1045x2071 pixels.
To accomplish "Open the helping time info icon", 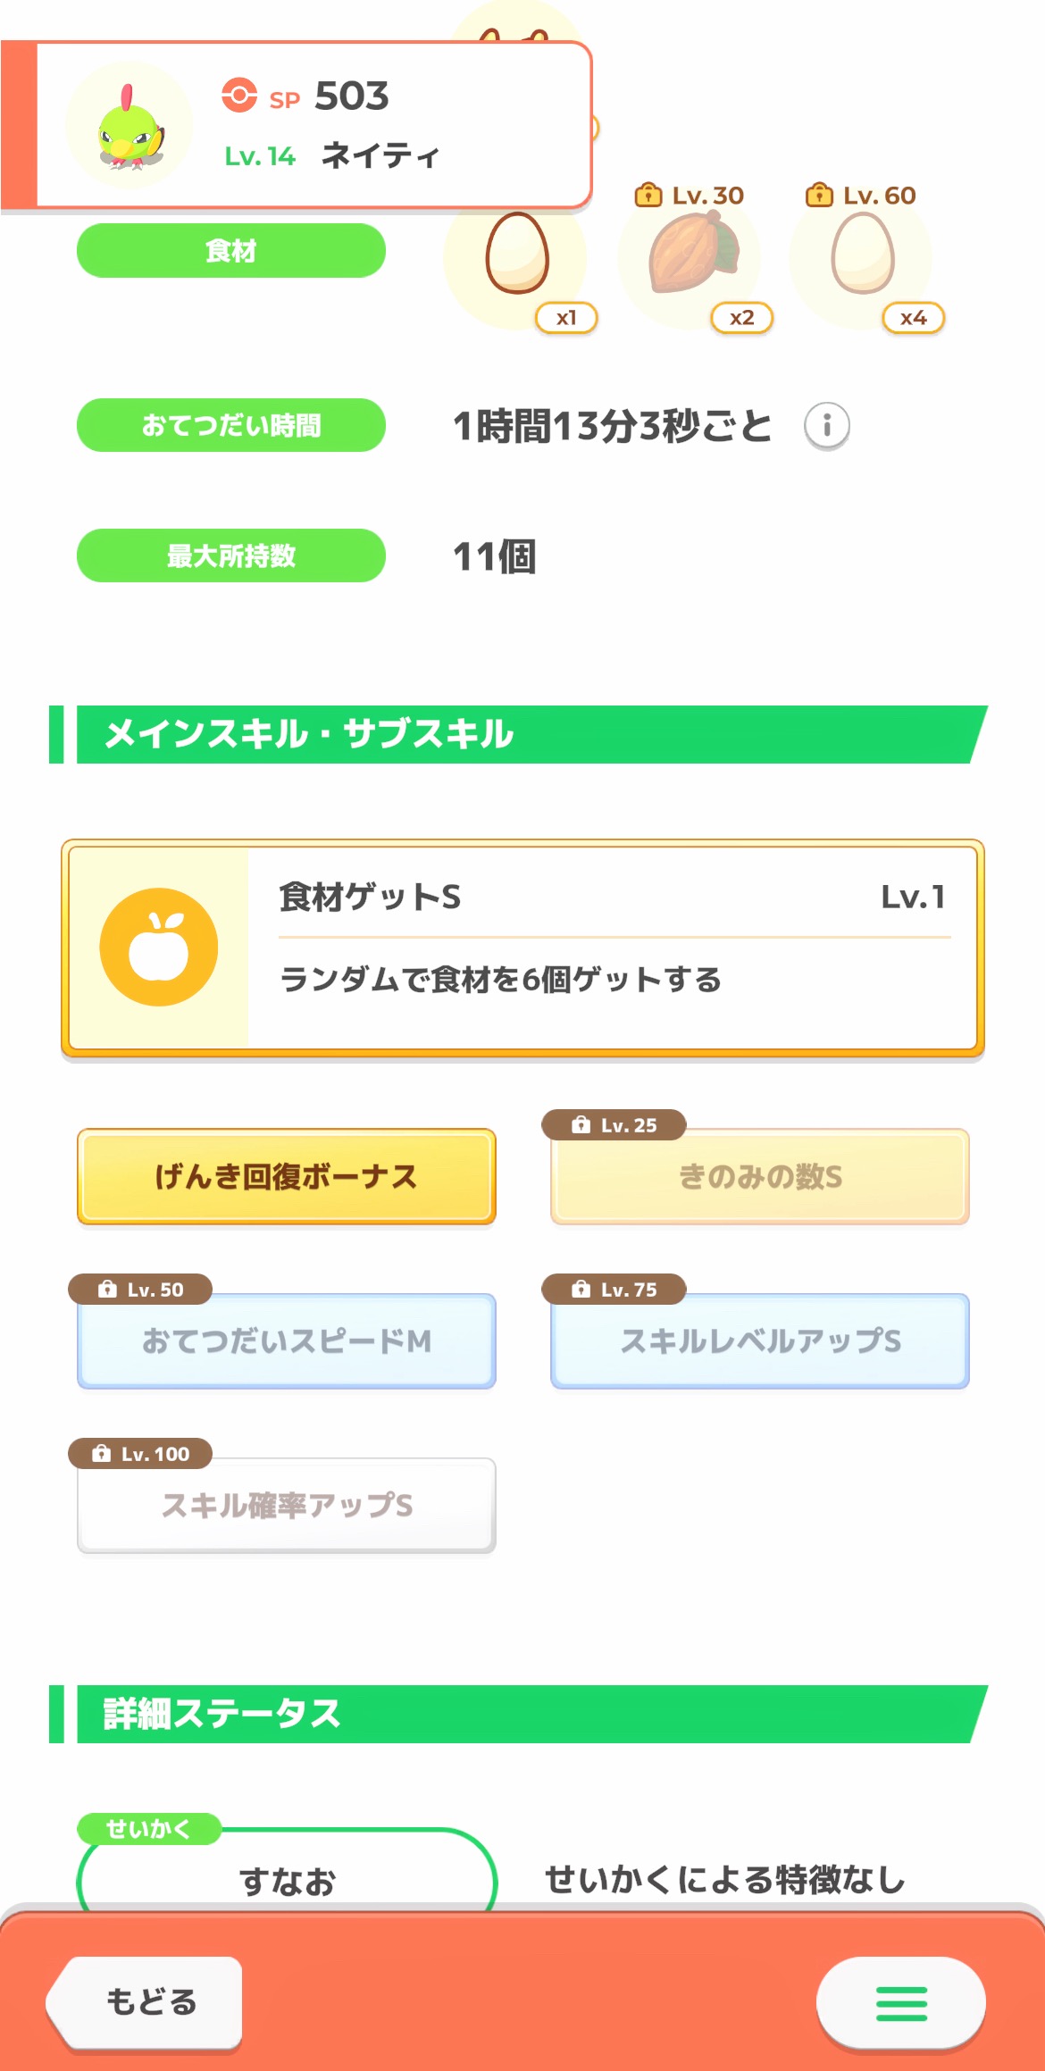I will 826,425.
